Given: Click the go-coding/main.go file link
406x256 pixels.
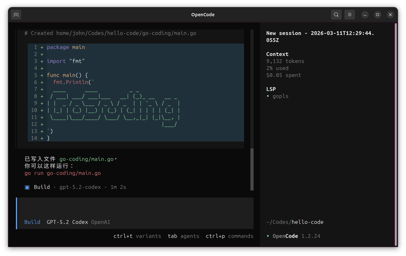Looking at the screenshot, I should pos(86,159).
